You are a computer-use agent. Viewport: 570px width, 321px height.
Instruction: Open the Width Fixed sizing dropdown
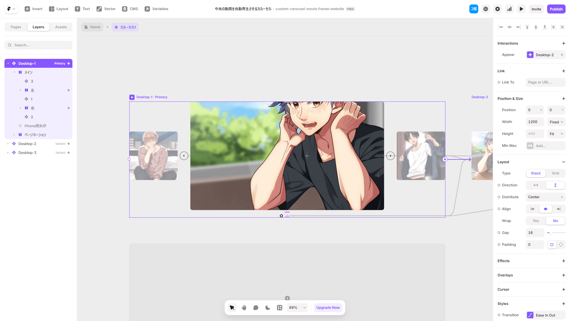pyautogui.click(x=556, y=122)
